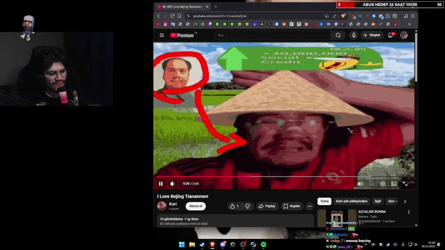Like the video with thumbs up
Screen dimensions: 445x250
pos(234,206)
